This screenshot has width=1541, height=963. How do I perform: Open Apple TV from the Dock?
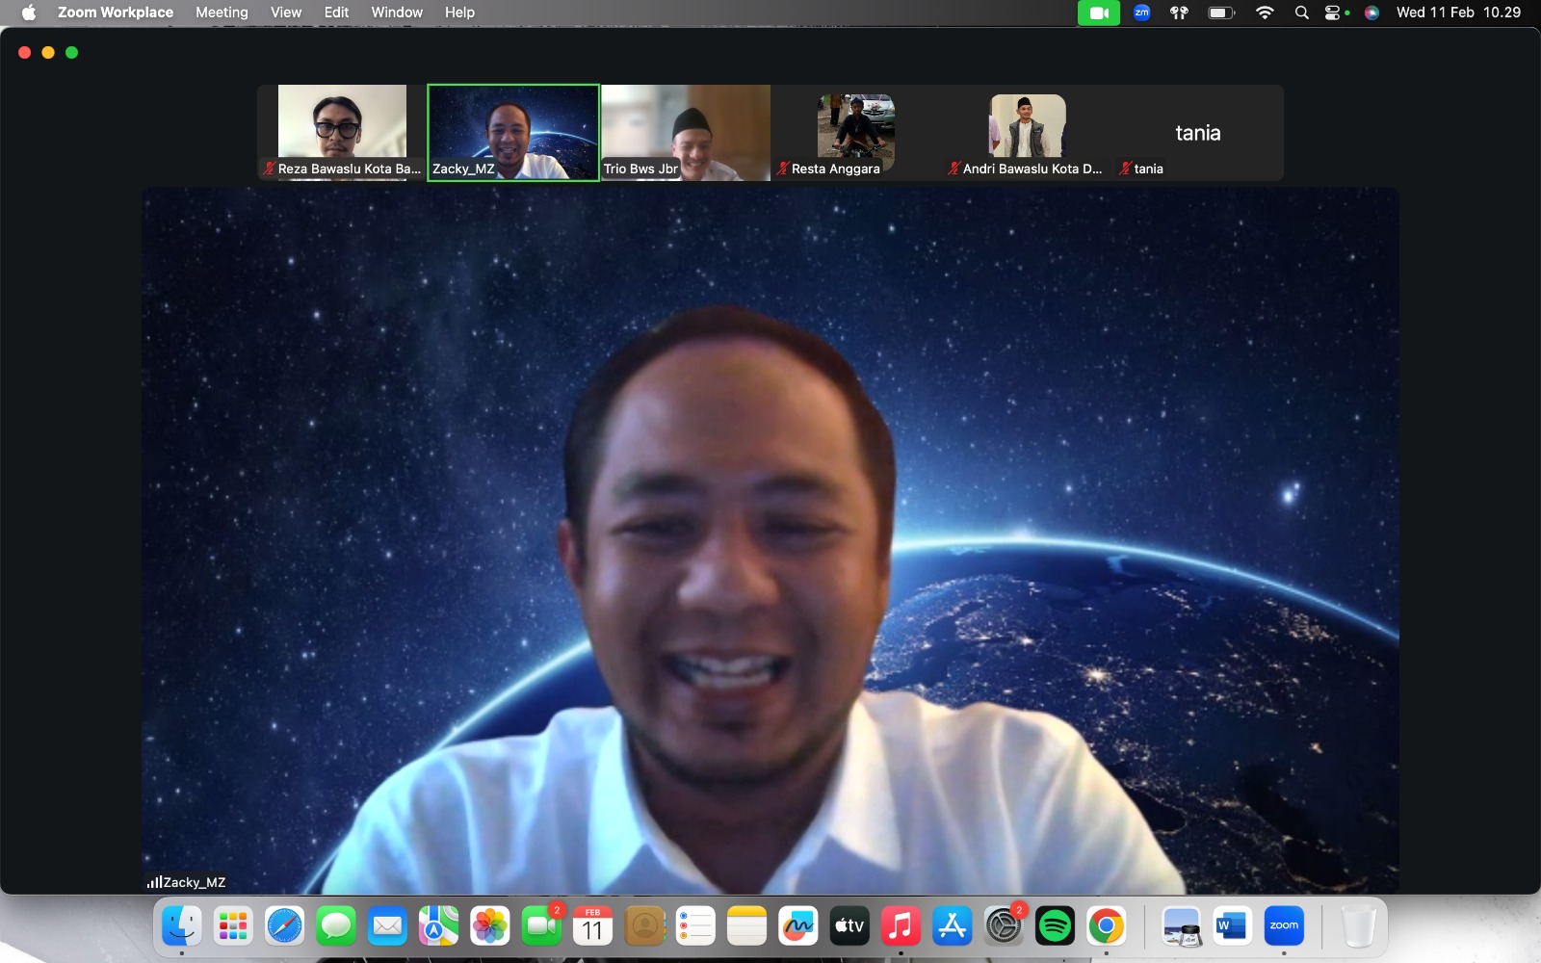click(849, 926)
